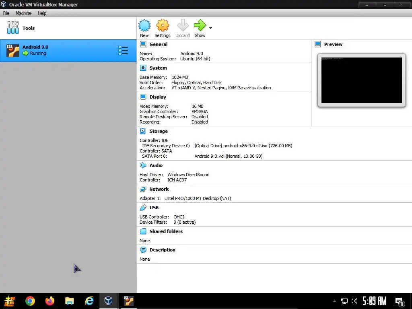Click the network tray icon

click(x=344, y=301)
